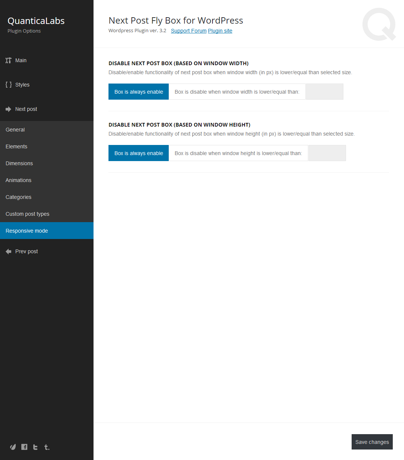The width and height of the screenshot is (404, 460).
Task: Select the Animations submenu item
Action: click(x=47, y=180)
